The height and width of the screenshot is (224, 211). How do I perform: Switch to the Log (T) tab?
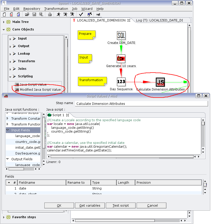click(159, 20)
